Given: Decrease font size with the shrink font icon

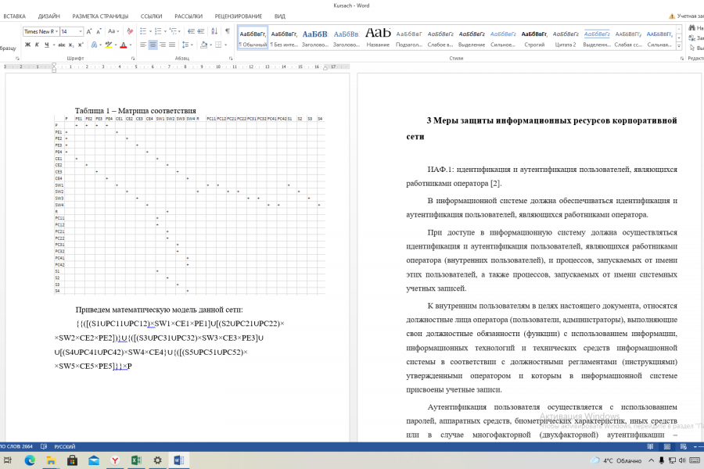Looking at the screenshot, I should coord(99,31).
